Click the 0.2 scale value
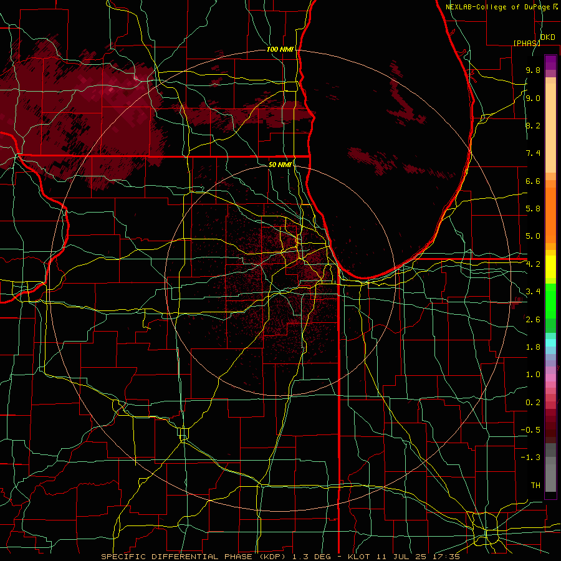The height and width of the screenshot is (561, 561). coord(533,403)
